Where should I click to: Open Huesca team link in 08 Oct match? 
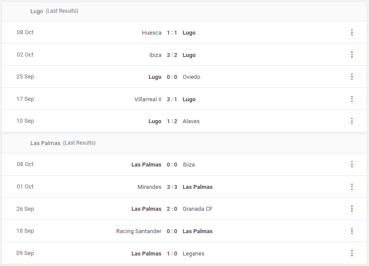click(151, 33)
